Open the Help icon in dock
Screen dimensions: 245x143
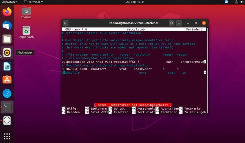coord(7,93)
